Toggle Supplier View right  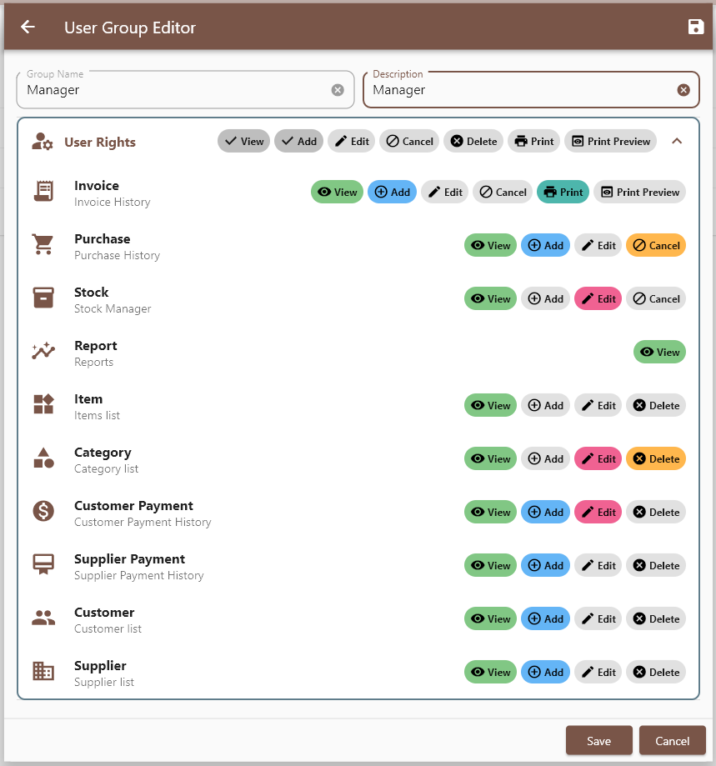coord(490,672)
